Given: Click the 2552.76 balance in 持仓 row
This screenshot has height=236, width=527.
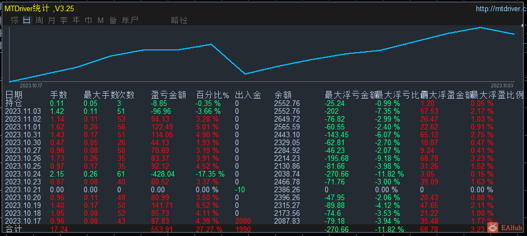Looking at the screenshot, I should click(x=286, y=103).
